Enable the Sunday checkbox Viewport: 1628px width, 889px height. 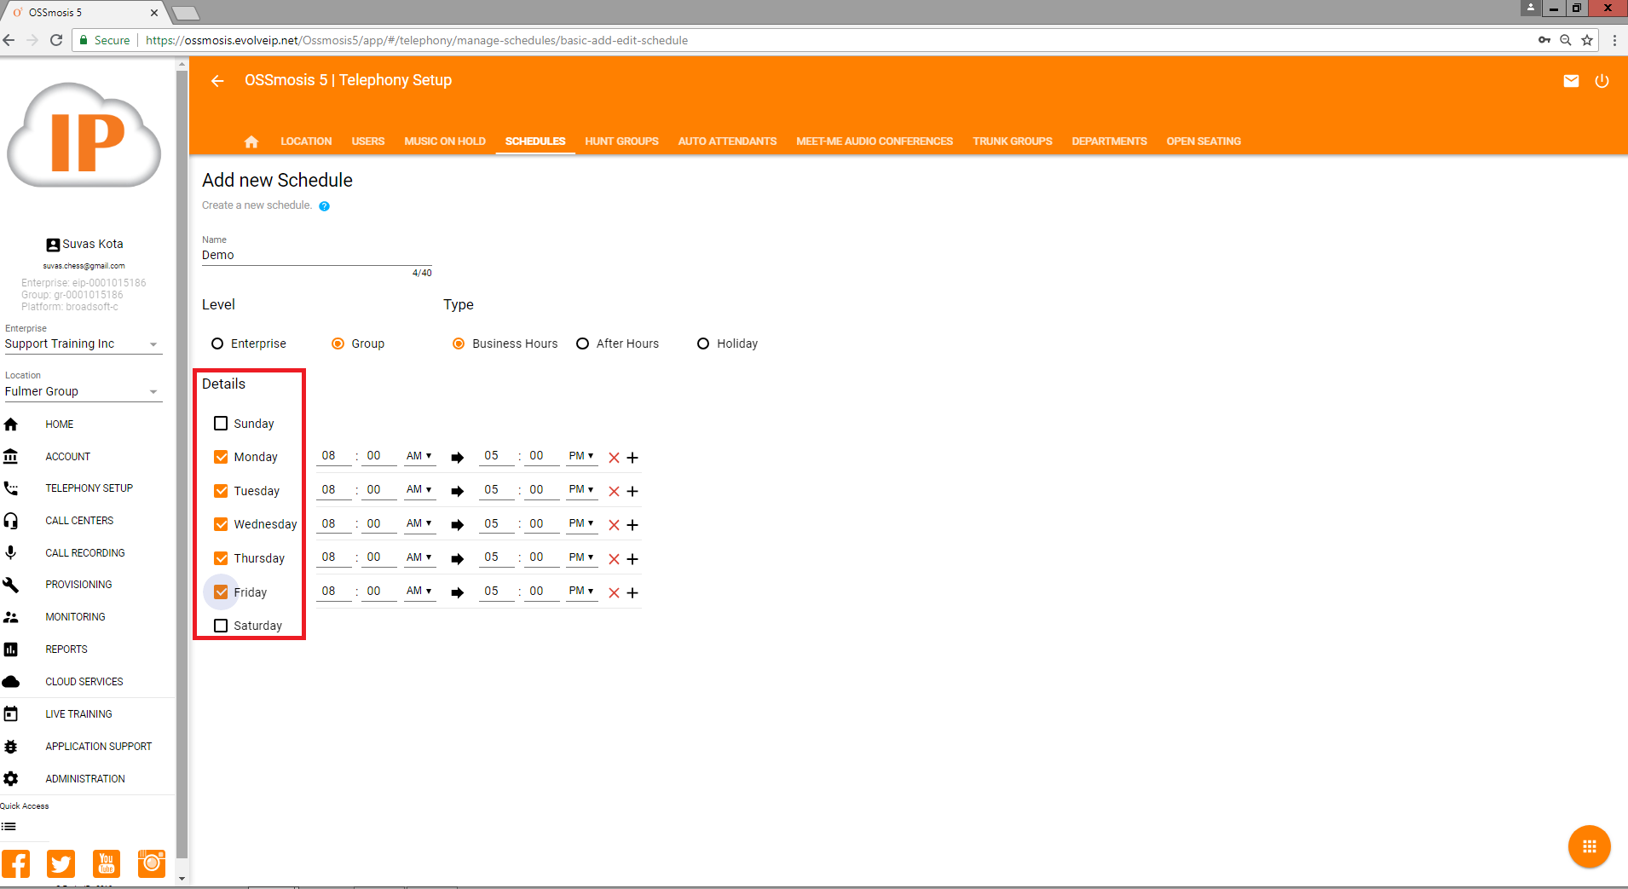click(221, 424)
